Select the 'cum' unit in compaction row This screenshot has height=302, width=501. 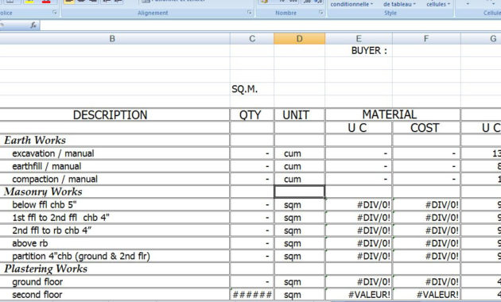(x=299, y=179)
